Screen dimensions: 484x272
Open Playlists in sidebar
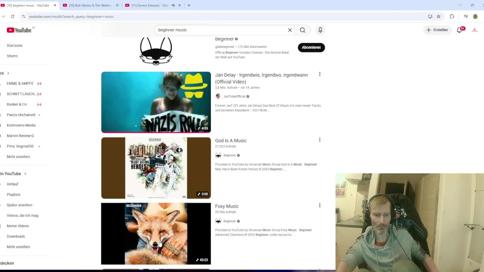[14, 195]
